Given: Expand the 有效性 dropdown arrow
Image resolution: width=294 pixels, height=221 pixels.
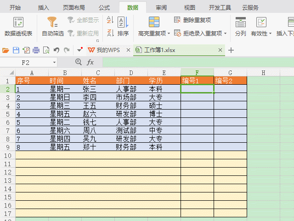Looking at the screenshot, I should [270, 34].
